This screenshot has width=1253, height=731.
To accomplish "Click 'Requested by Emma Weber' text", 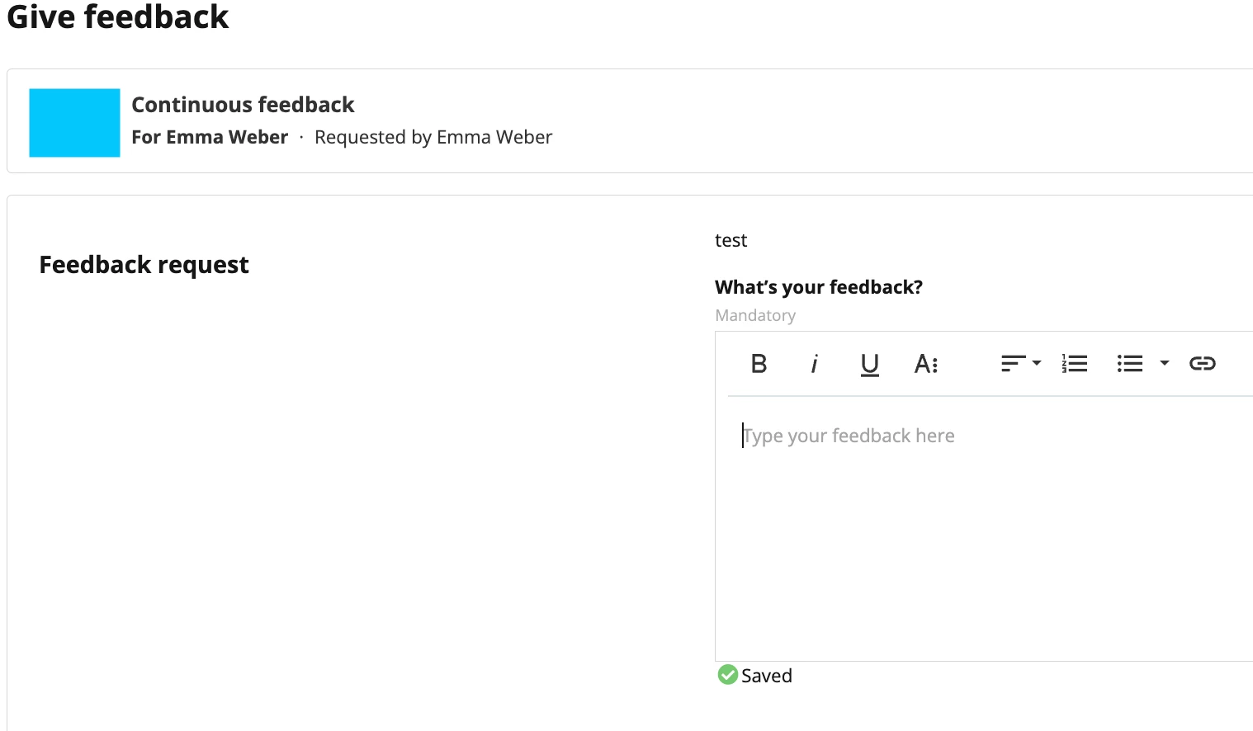I will click(x=433, y=137).
